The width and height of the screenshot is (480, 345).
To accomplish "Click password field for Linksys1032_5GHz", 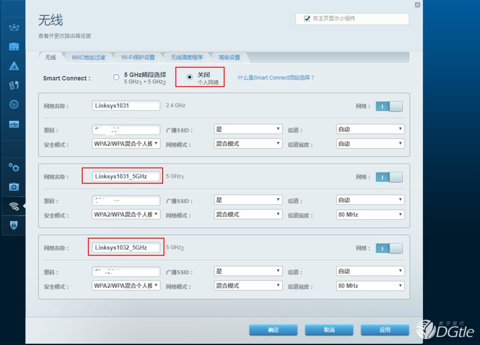I will pyautogui.click(x=126, y=272).
